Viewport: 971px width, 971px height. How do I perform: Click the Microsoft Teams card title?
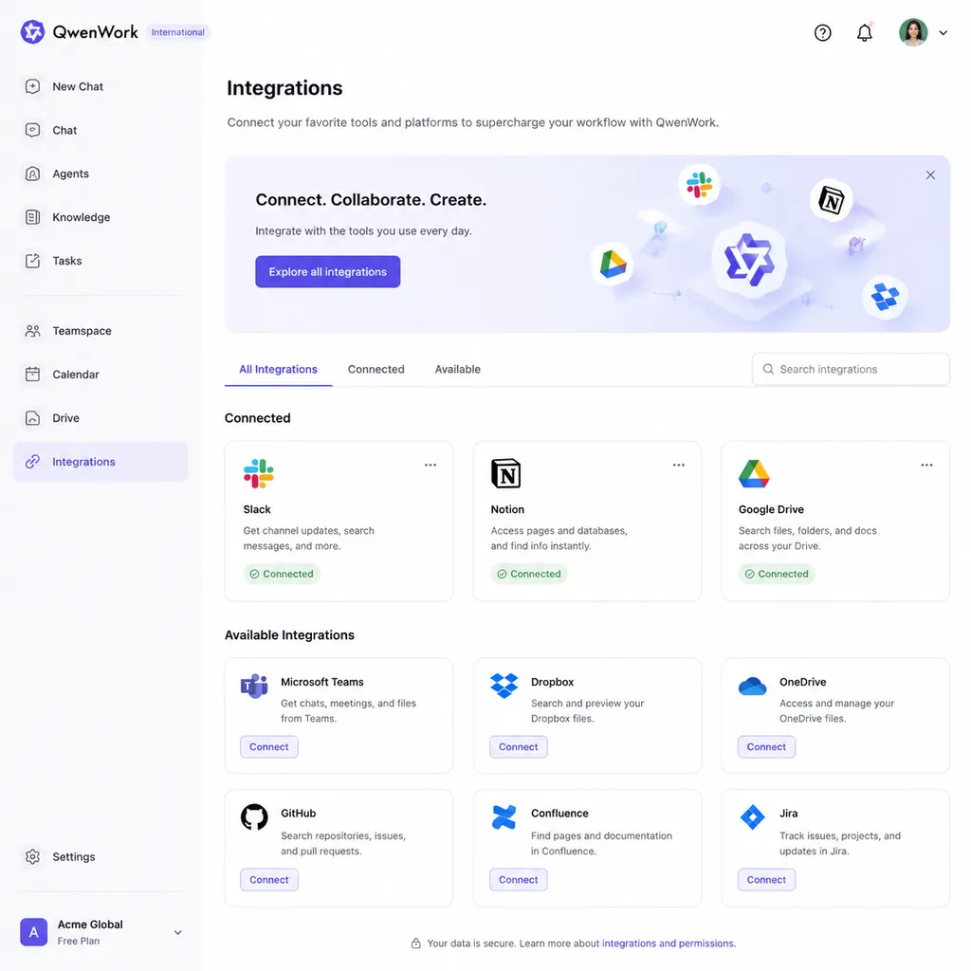click(322, 682)
